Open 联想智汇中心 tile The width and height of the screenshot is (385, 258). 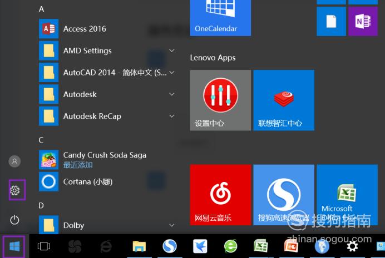[x=284, y=100]
